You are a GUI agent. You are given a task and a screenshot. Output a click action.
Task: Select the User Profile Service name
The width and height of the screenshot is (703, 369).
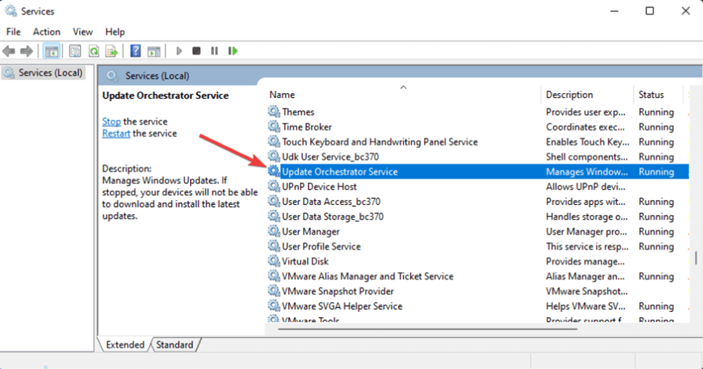tap(321, 246)
